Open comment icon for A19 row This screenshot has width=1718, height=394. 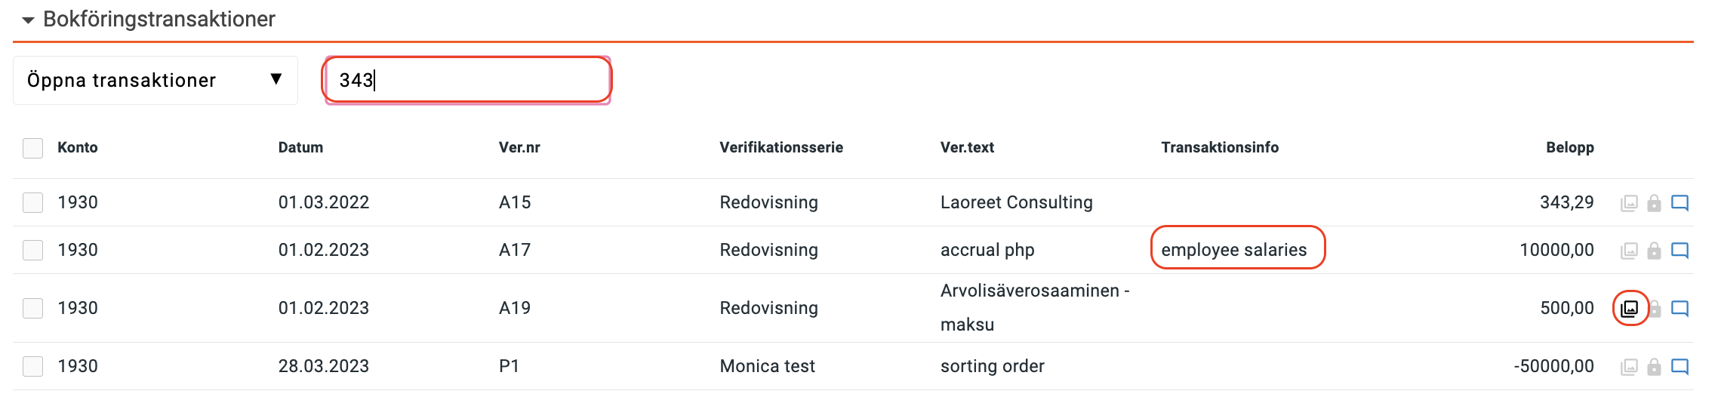coord(1680,308)
